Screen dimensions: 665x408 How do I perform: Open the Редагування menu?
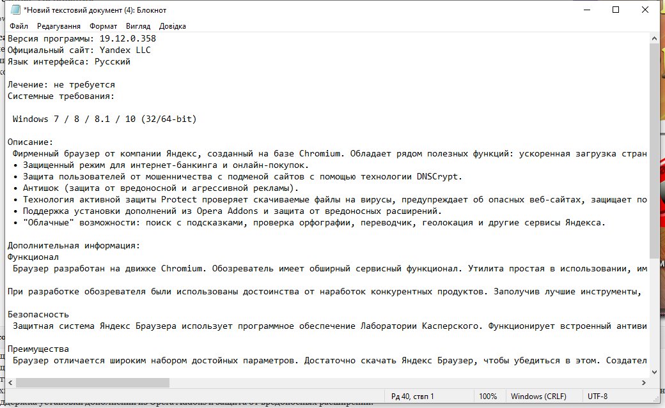(59, 26)
